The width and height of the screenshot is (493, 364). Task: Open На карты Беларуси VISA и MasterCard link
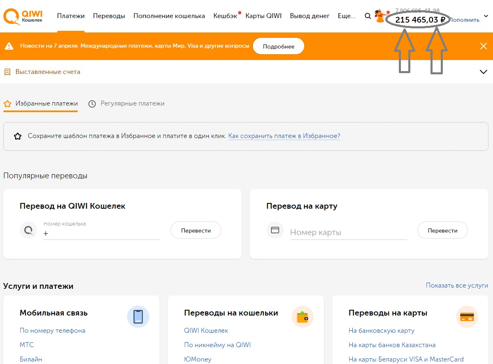[x=406, y=359]
